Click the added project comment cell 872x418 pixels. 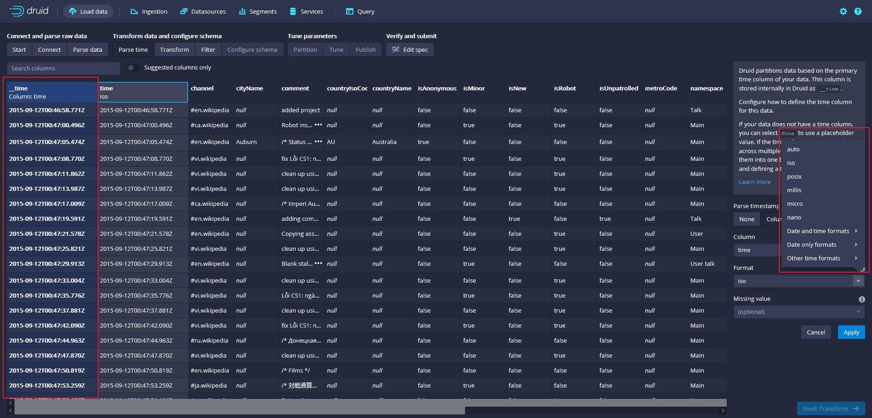tap(302, 110)
